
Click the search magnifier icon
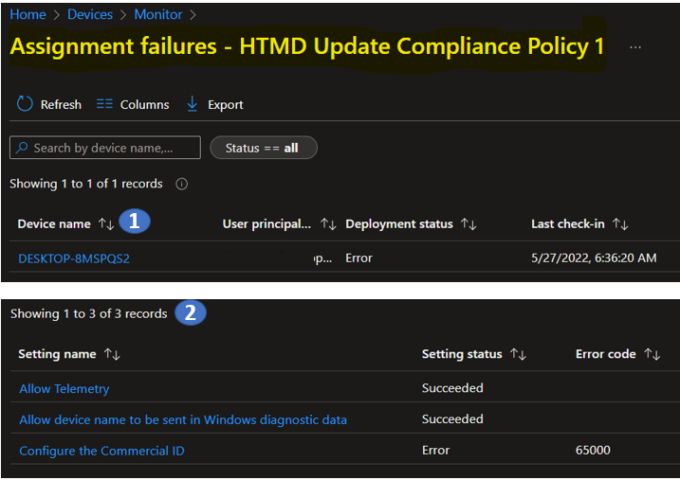22,148
